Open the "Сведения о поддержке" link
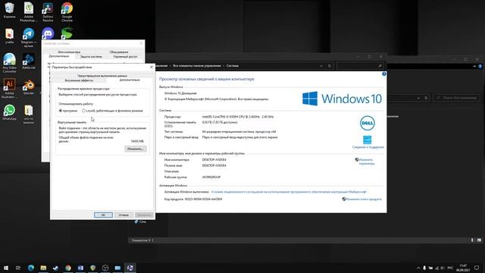 coord(368,147)
